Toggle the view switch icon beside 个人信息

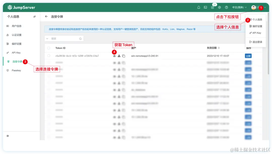point(35,17)
